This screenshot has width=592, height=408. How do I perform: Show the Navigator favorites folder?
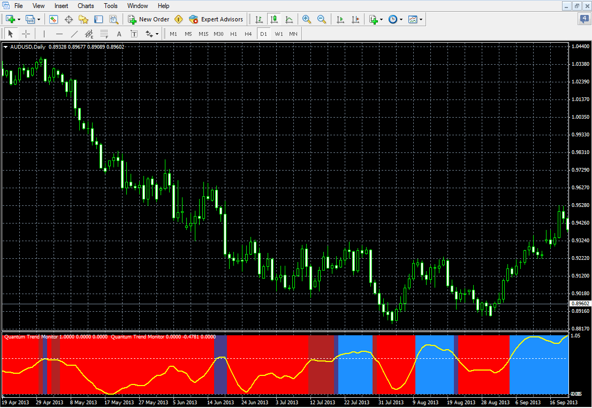click(84, 19)
